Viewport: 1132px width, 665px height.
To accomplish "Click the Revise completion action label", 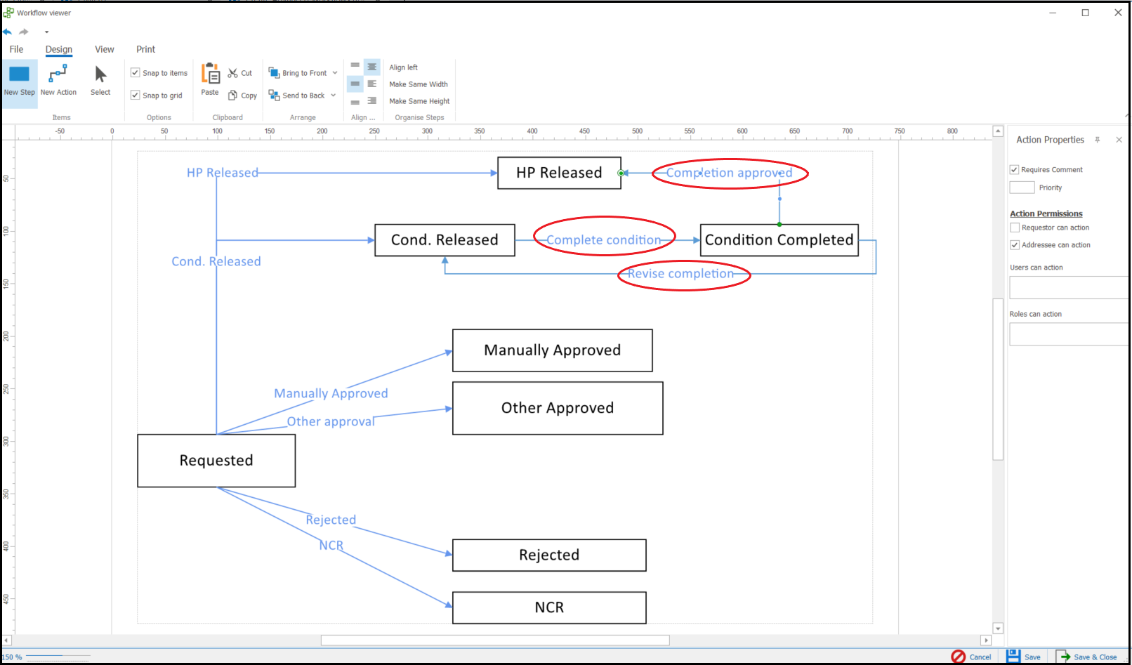I will point(680,274).
